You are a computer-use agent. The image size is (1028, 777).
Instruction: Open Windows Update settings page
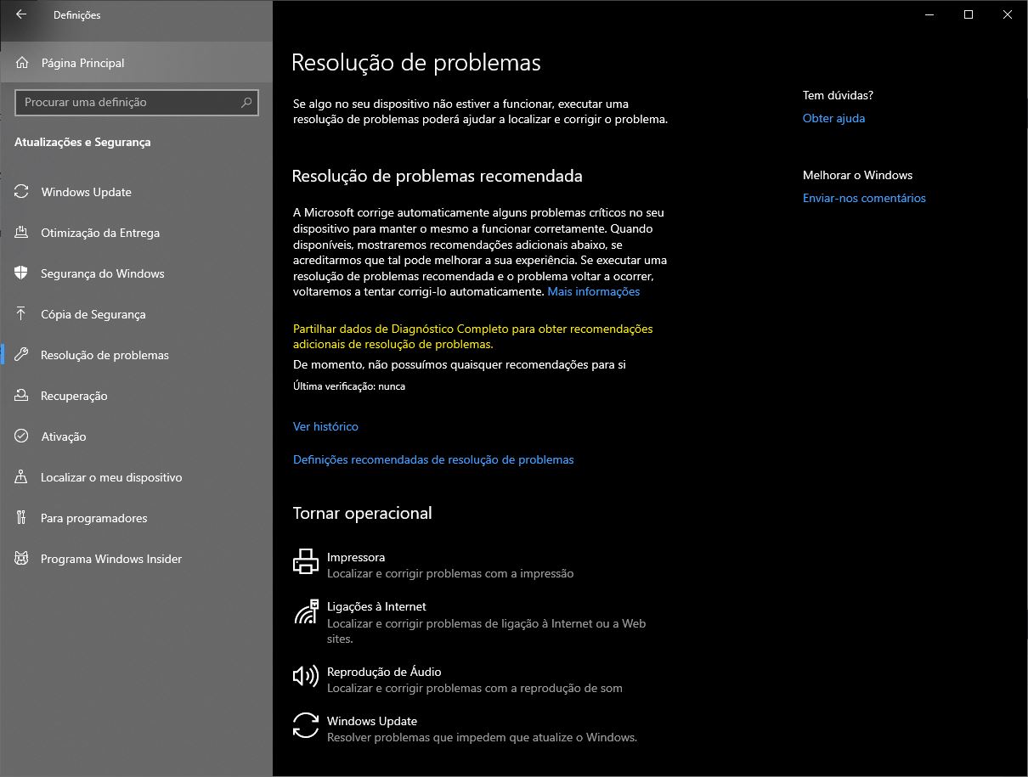tap(136, 192)
